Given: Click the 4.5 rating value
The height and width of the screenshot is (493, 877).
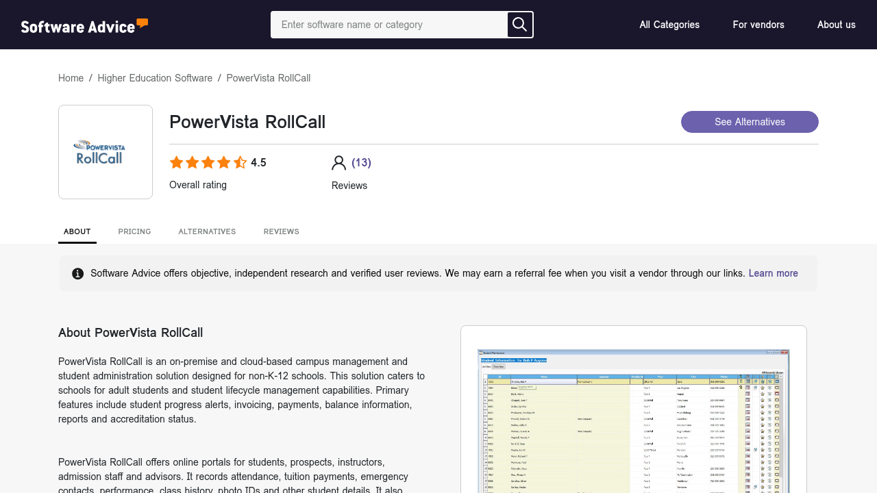Looking at the screenshot, I should (x=258, y=163).
